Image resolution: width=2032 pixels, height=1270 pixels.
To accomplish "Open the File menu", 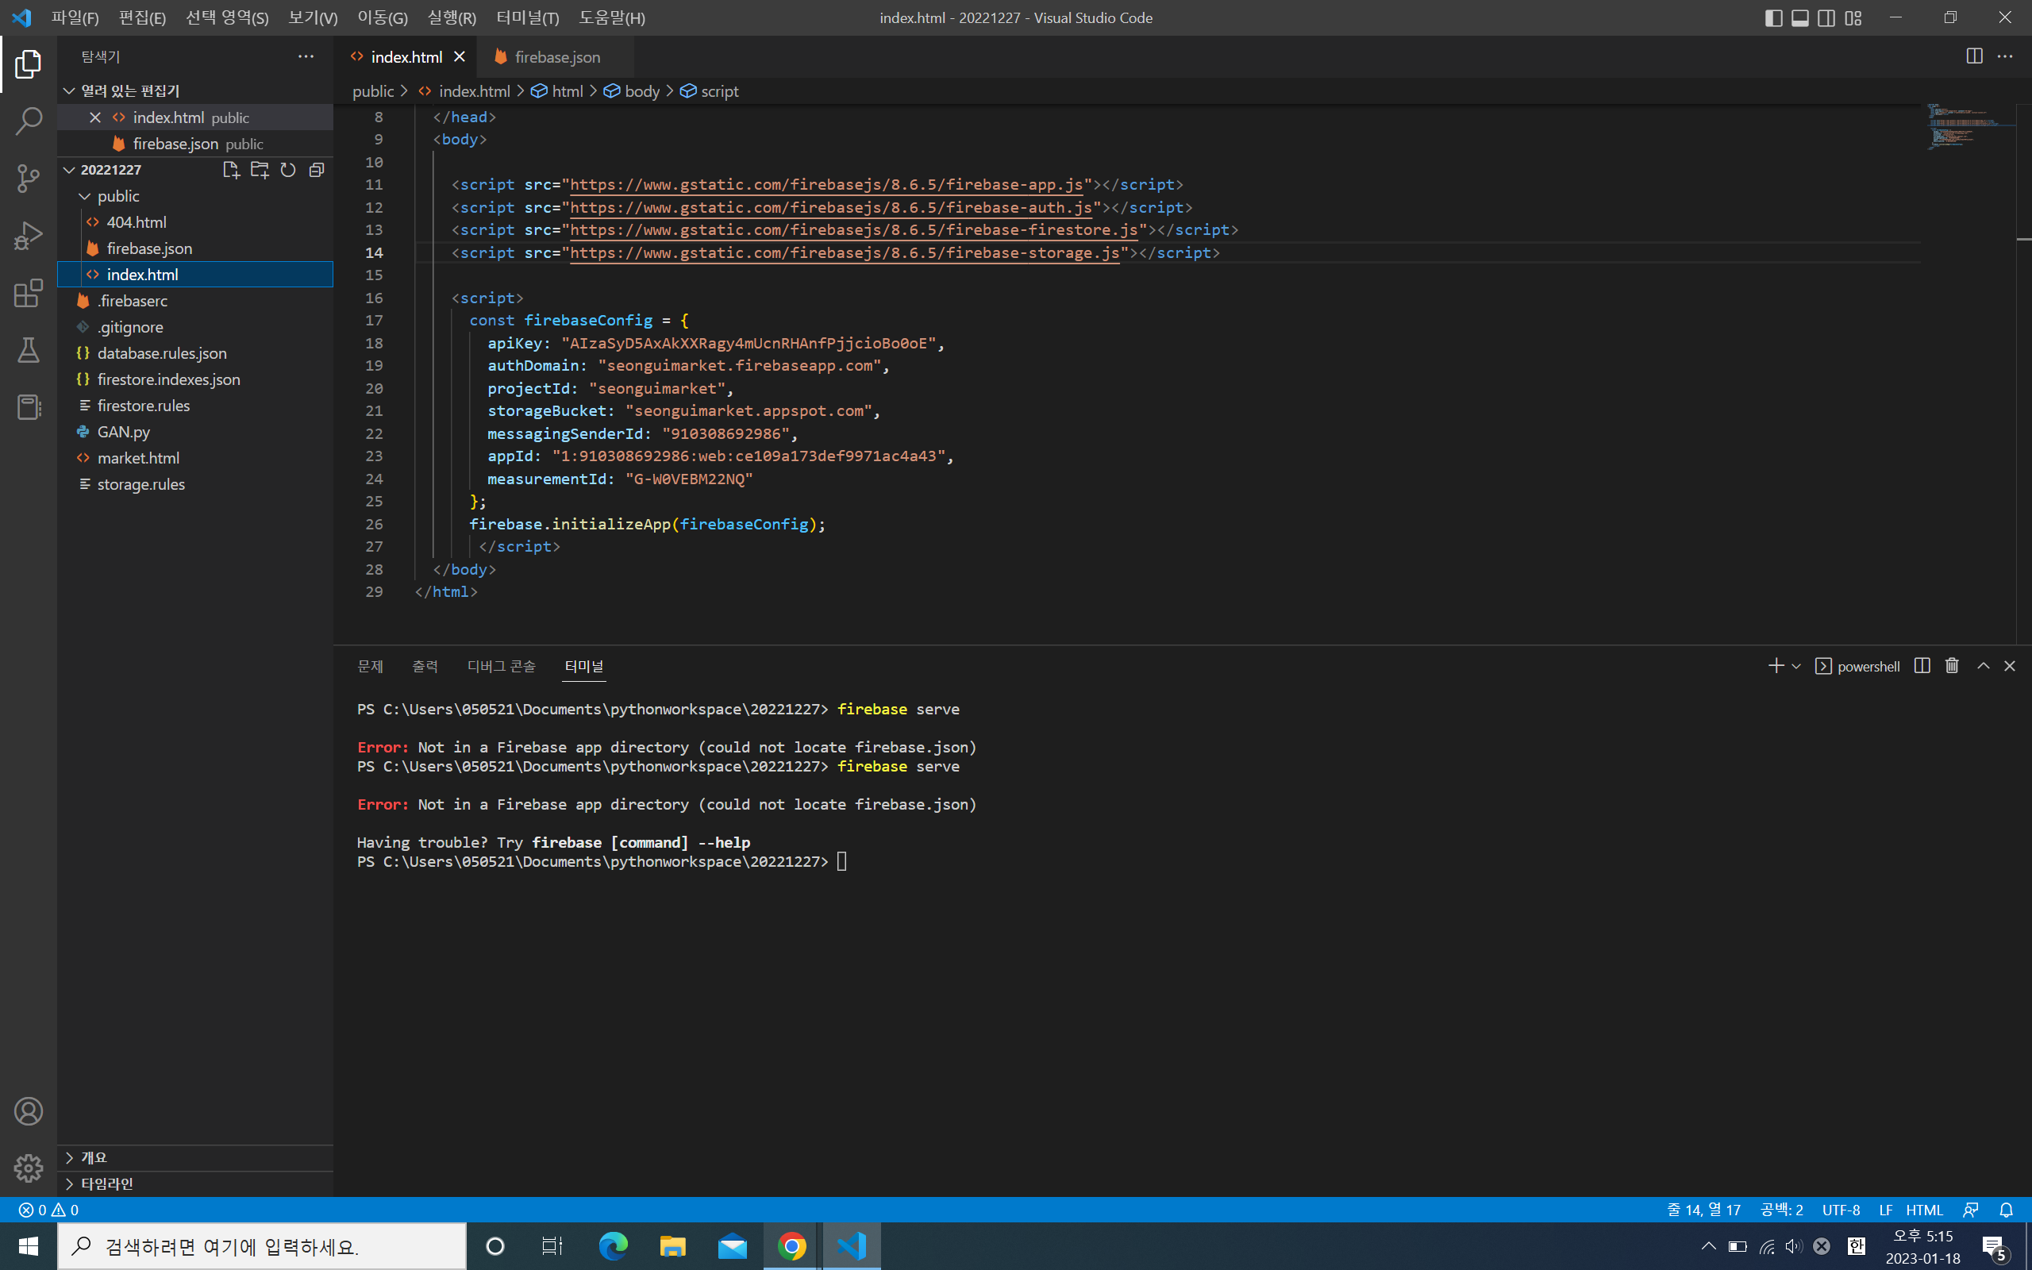I will click(75, 17).
